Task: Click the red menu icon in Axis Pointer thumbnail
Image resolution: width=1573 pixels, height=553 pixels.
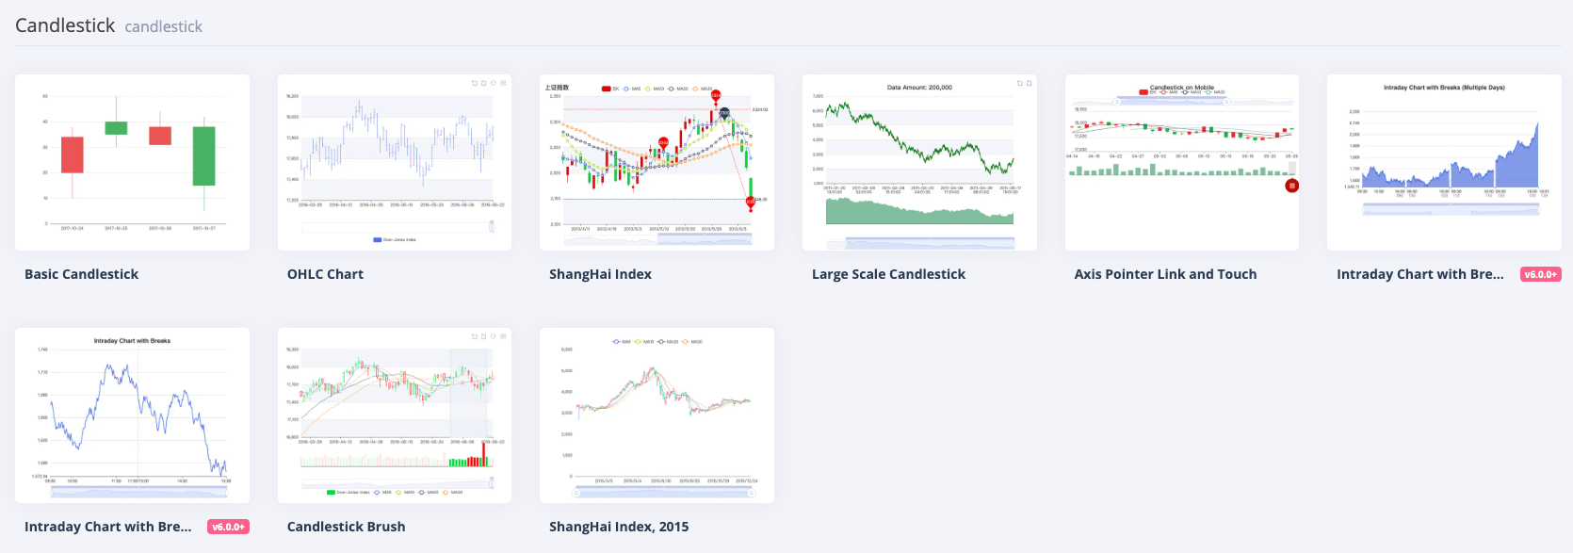Action: click(1291, 186)
